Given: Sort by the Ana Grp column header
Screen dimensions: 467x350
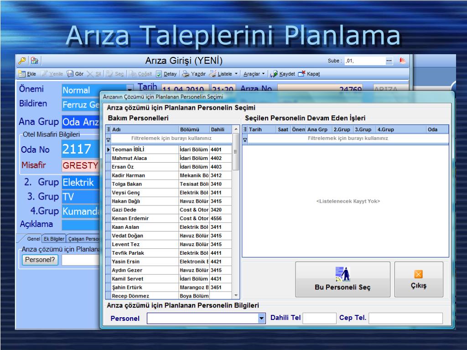Looking at the screenshot, I should [x=319, y=129].
